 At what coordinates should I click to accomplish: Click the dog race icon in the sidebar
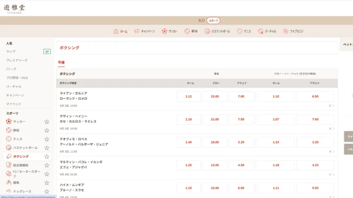pos(9,191)
